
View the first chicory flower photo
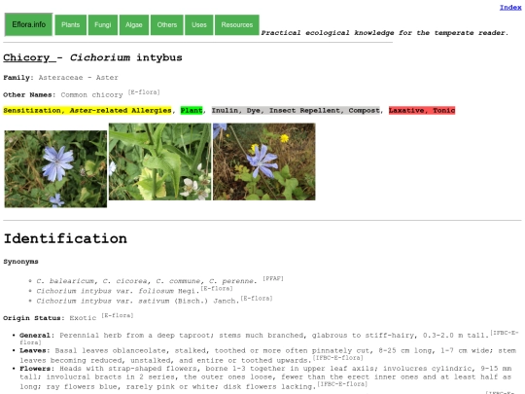coord(55,169)
